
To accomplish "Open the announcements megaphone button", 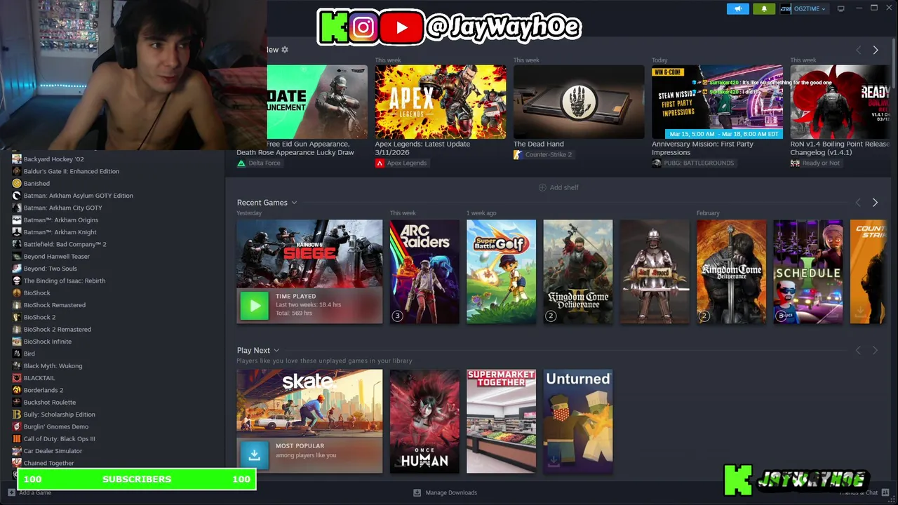I will coord(737,8).
